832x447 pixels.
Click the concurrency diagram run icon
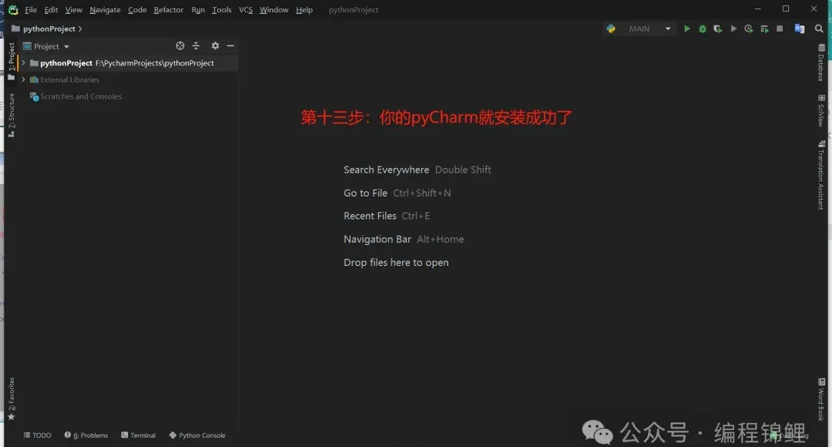[x=764, y=29]
